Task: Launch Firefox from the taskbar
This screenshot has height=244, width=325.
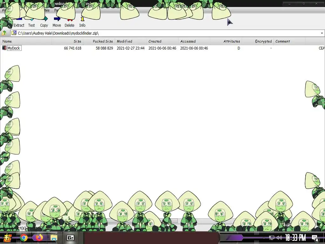Action: pos(39,238)
